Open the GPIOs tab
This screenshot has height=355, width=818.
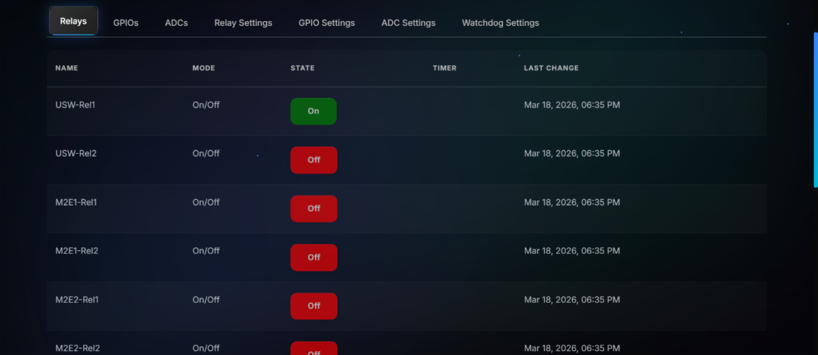[x=126, y=22]
